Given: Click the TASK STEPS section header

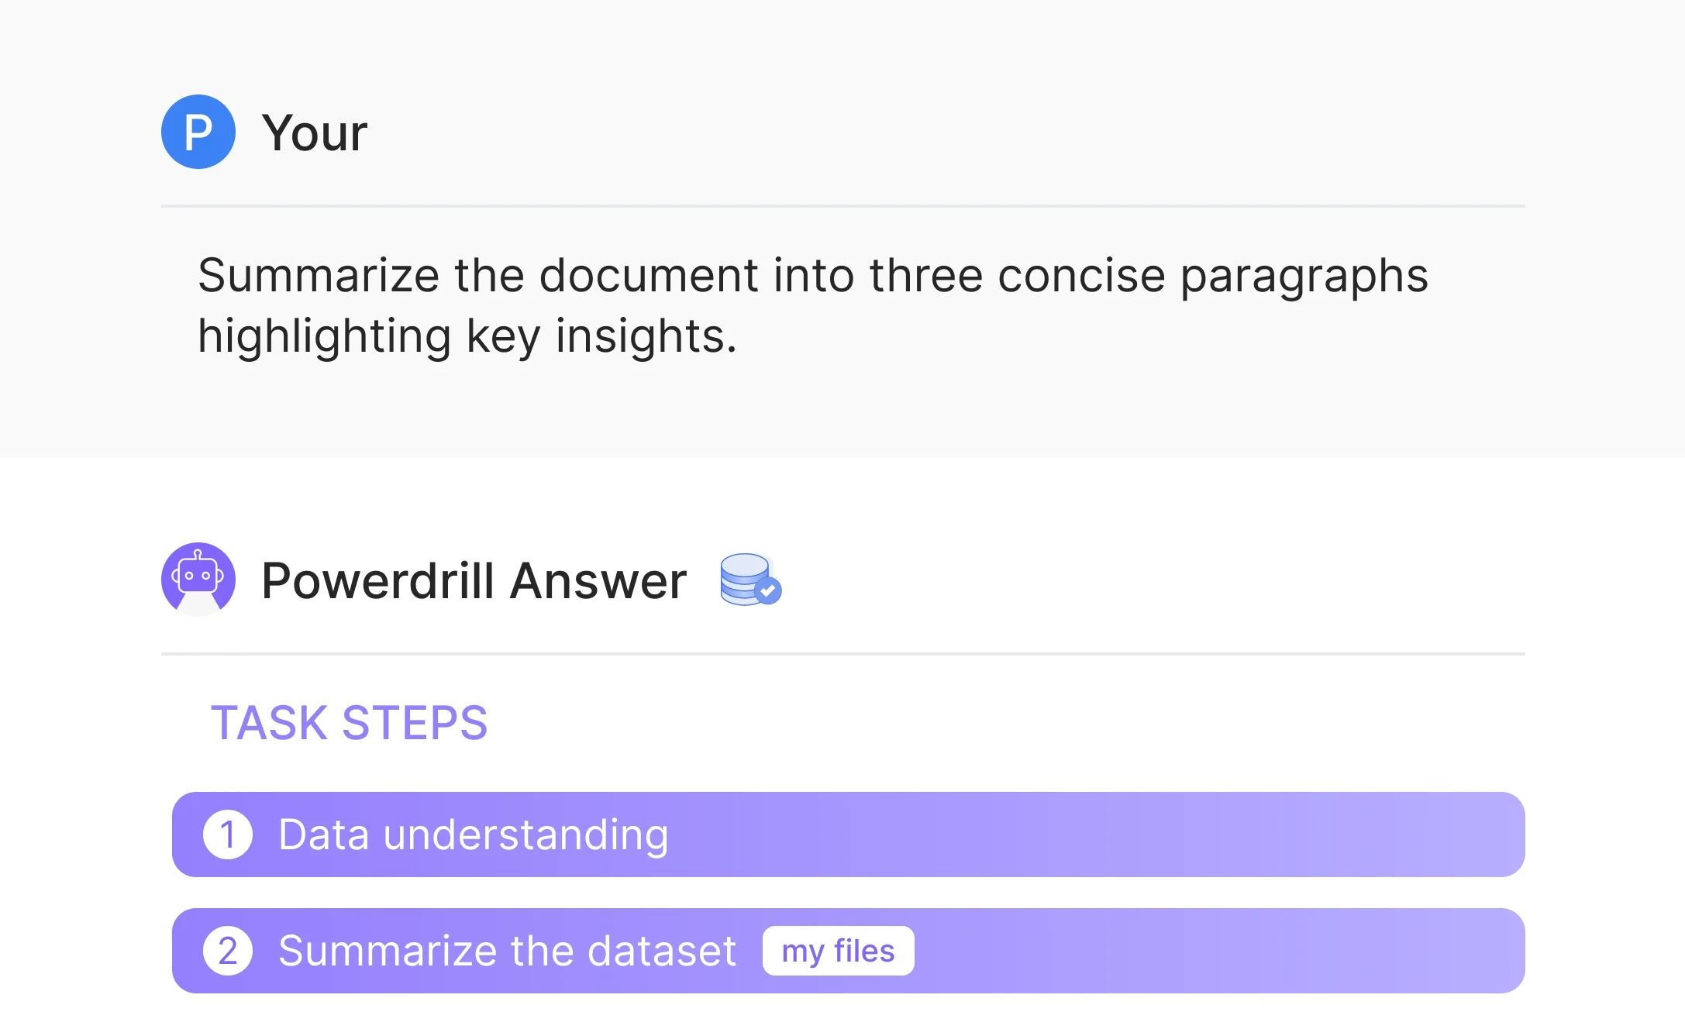Looking at the screenshot, I should [x=349, y=722].
